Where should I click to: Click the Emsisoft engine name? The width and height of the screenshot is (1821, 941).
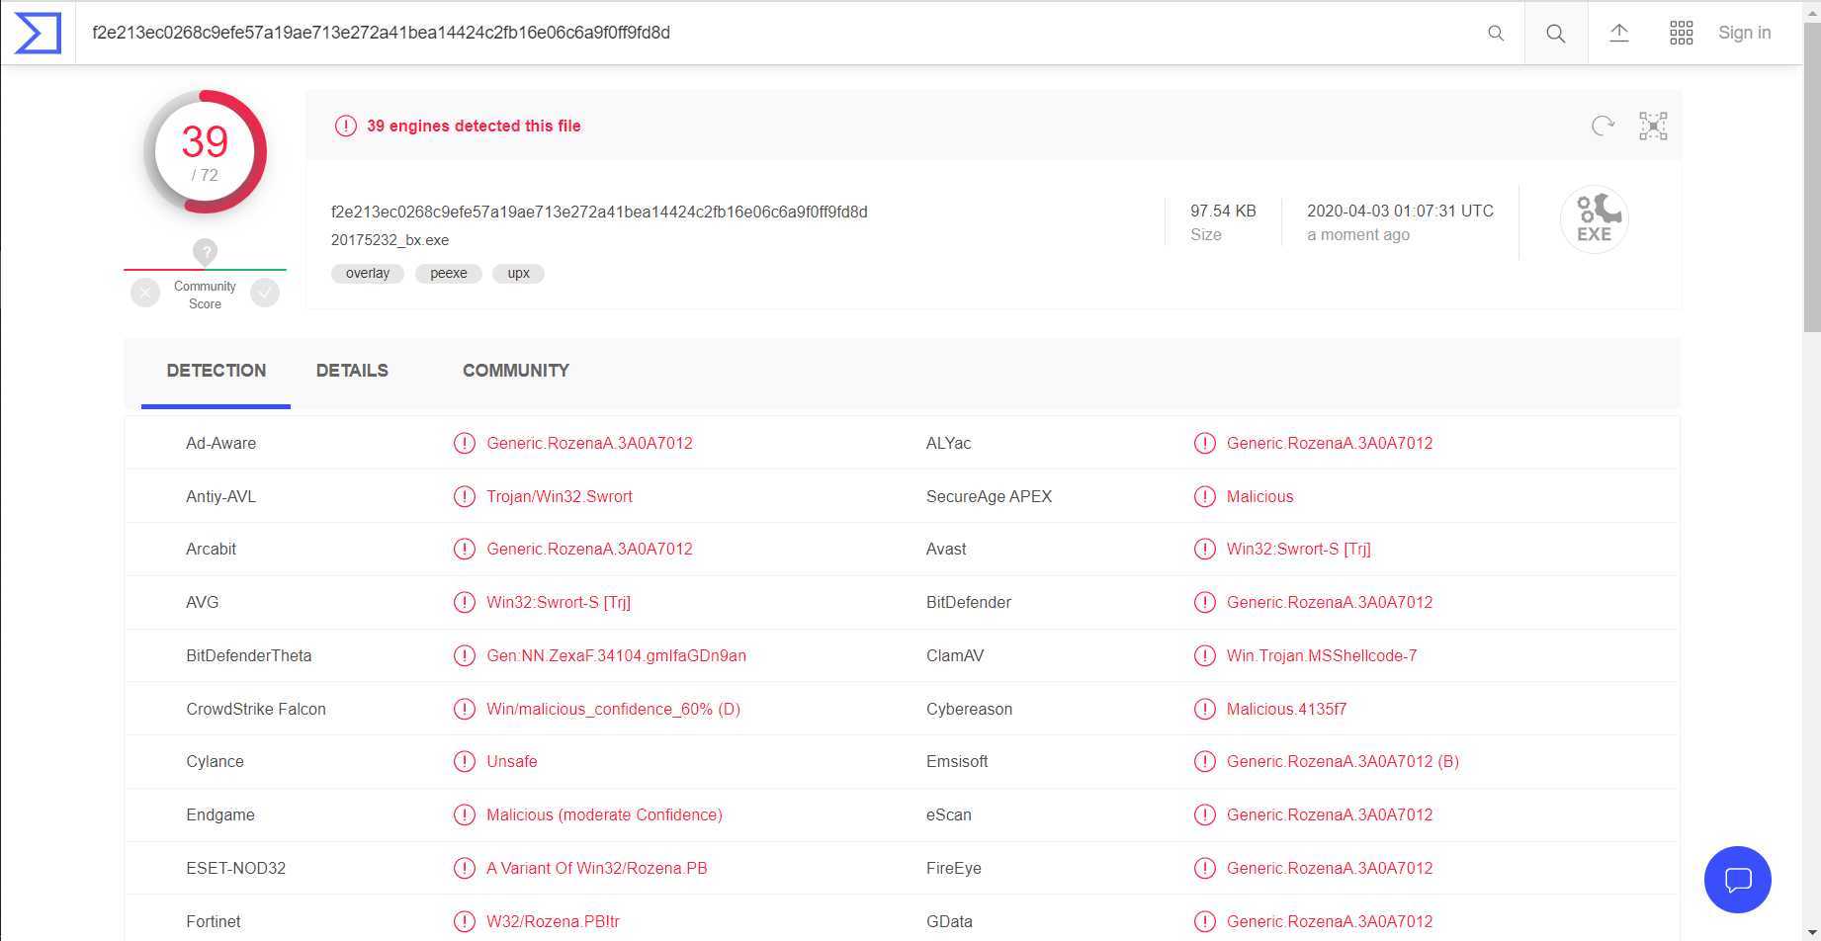(957, 761)
